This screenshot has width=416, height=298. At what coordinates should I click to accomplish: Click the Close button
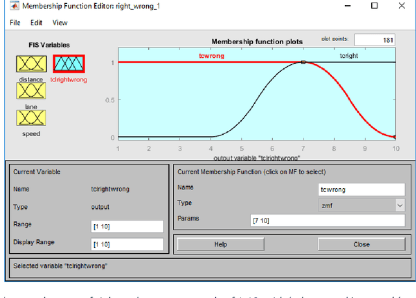361,244
